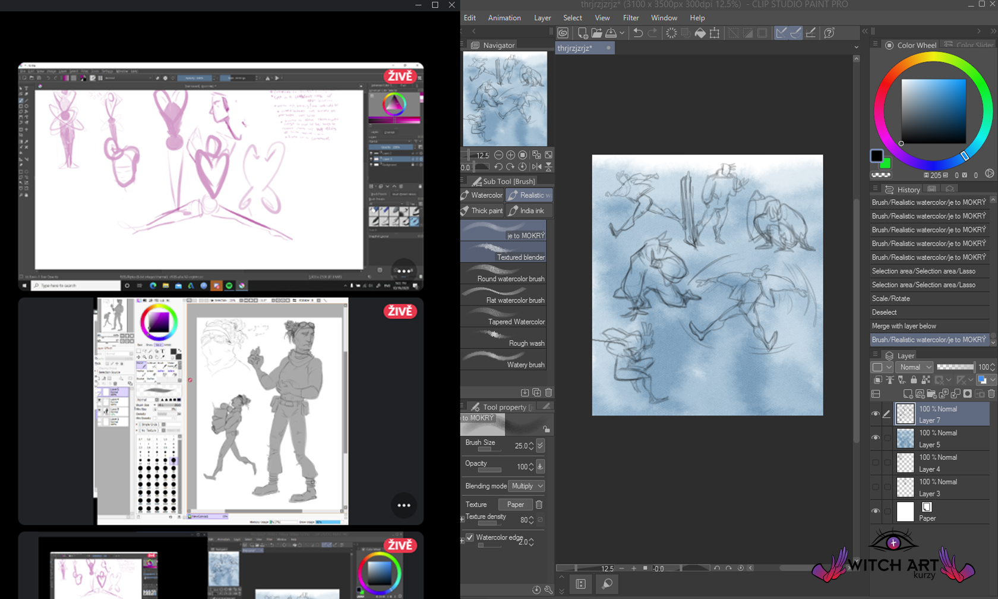Rotate canvas left in the Navigator

click(498, 167)
